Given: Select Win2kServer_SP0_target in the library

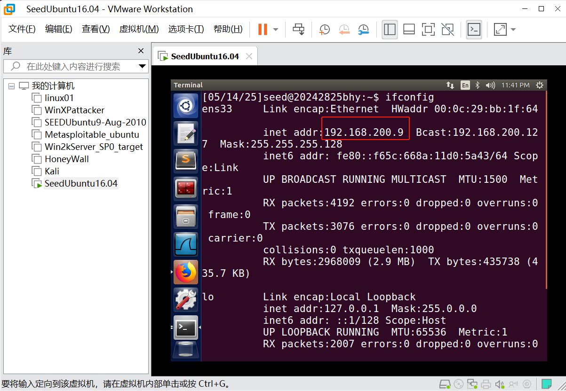Looking at the screenshot, I should [94, 147].
